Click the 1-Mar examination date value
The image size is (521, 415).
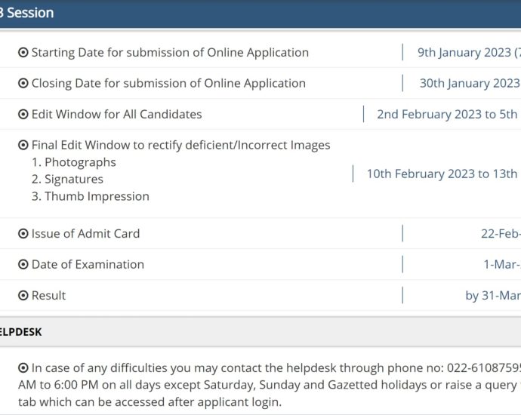(501, 265)
